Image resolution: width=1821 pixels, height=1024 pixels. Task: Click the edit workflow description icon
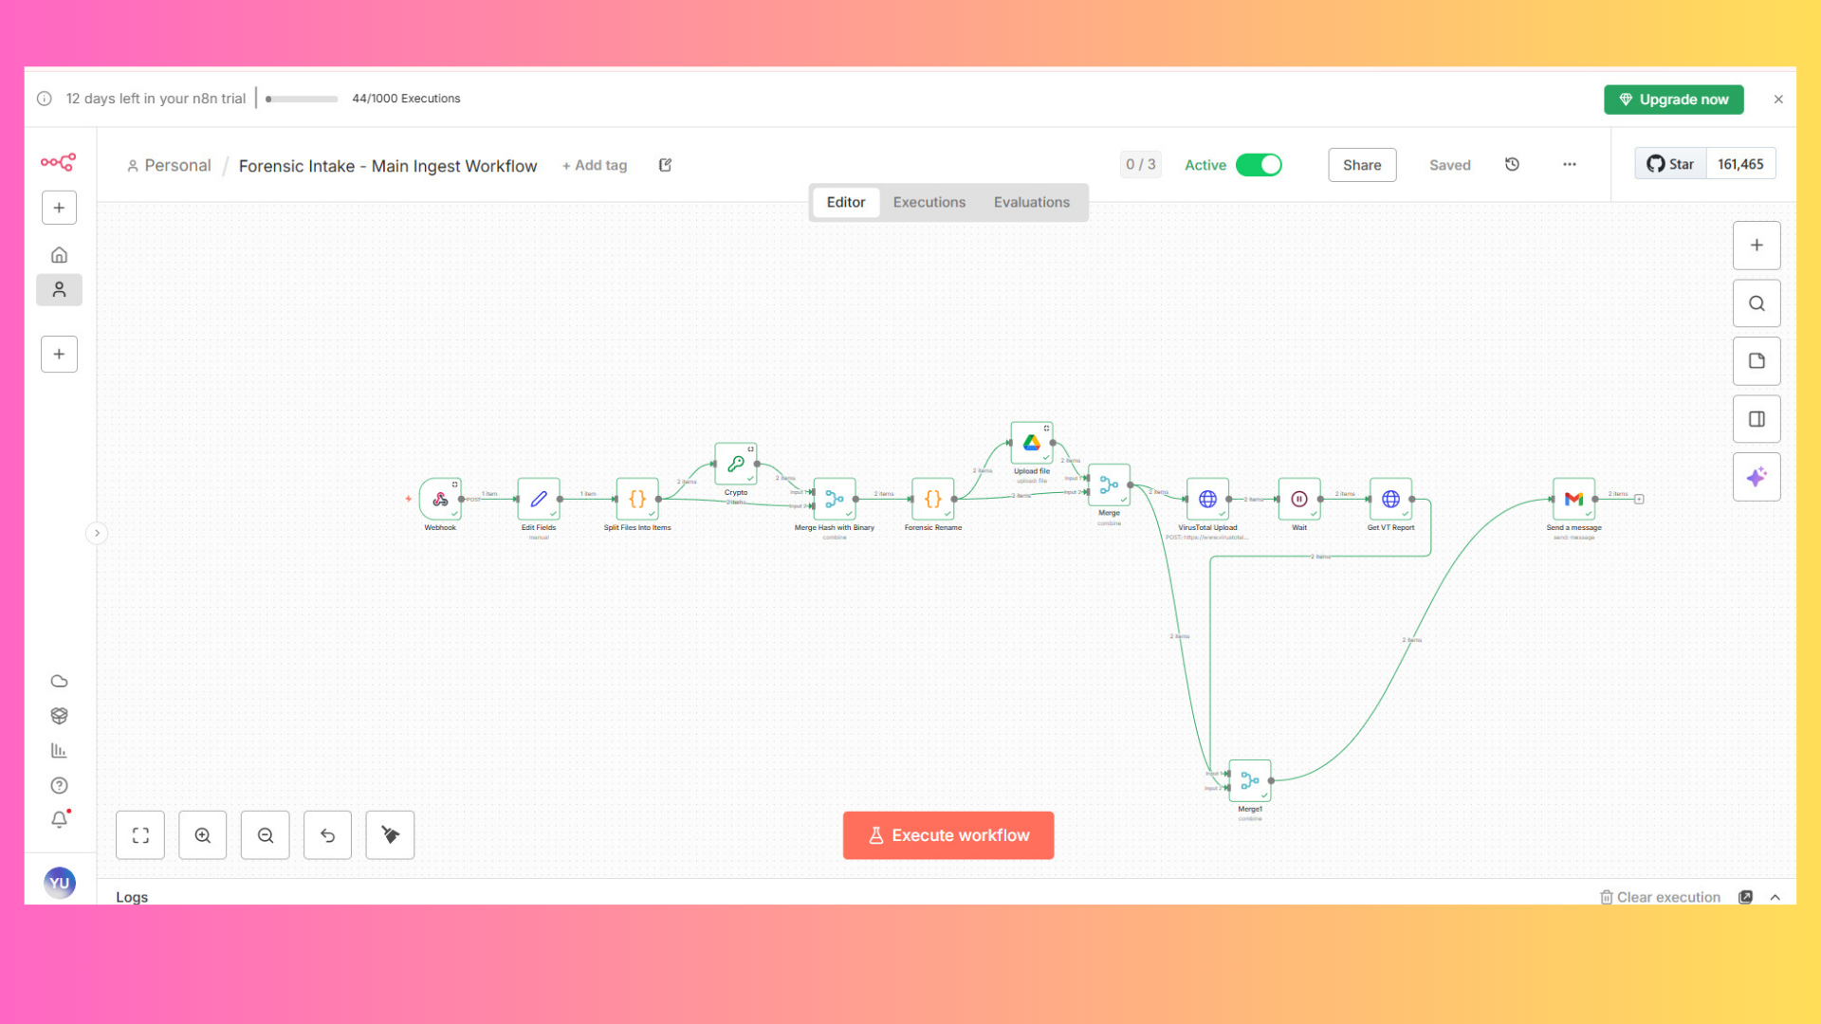665,165
